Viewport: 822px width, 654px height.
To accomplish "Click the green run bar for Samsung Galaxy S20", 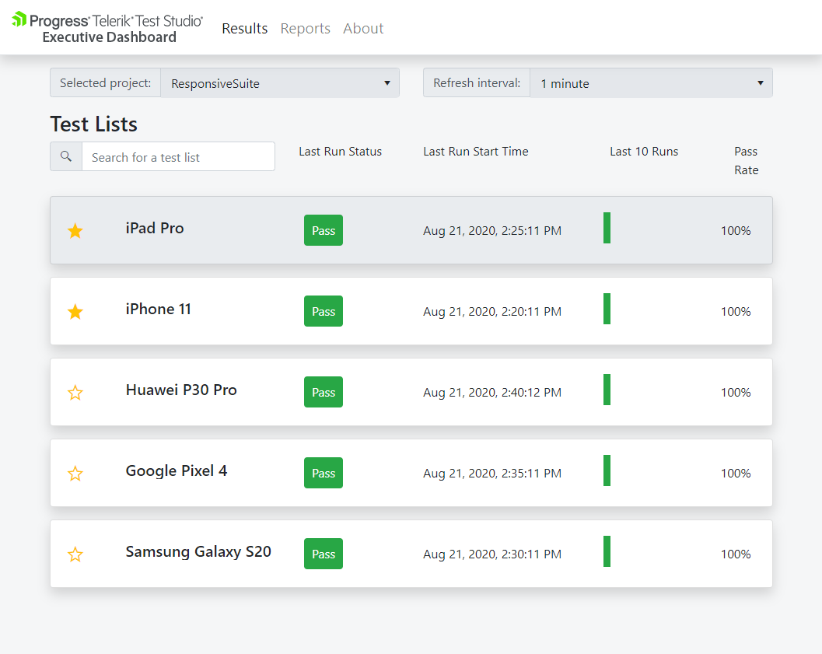I will (607, 551).
